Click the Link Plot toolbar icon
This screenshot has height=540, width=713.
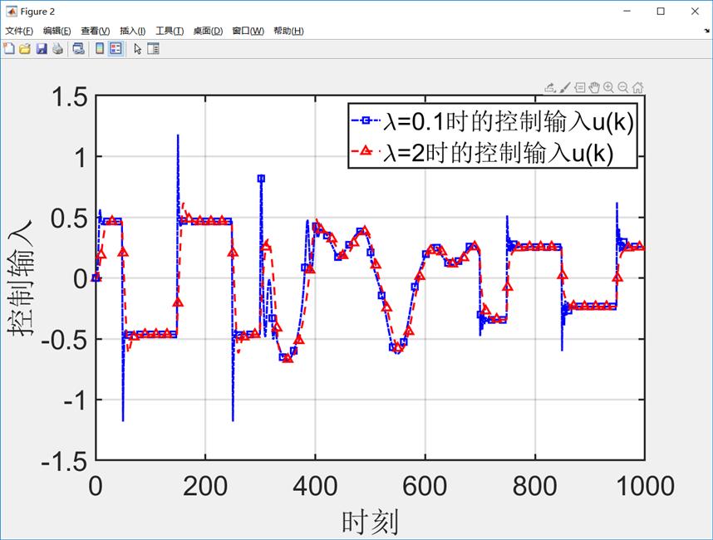pos(79,49)
